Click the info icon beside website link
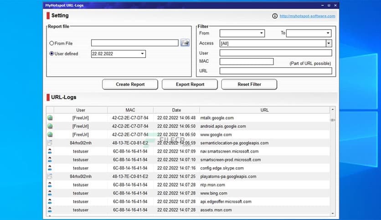Screen dimensions: 381x220 coord(274,16)
